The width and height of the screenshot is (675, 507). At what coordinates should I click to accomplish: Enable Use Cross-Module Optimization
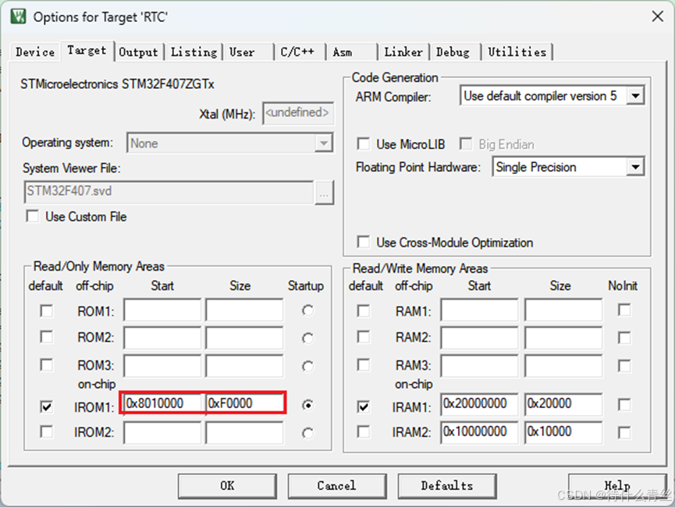(x=364, y=242)
